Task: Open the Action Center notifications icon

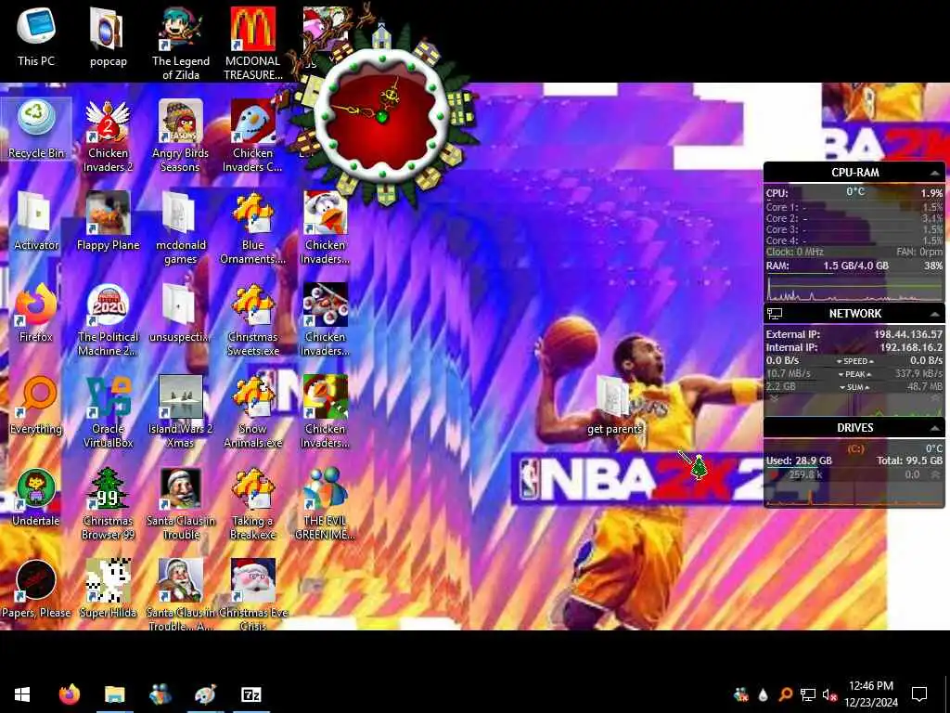Action: click(919, 694)
